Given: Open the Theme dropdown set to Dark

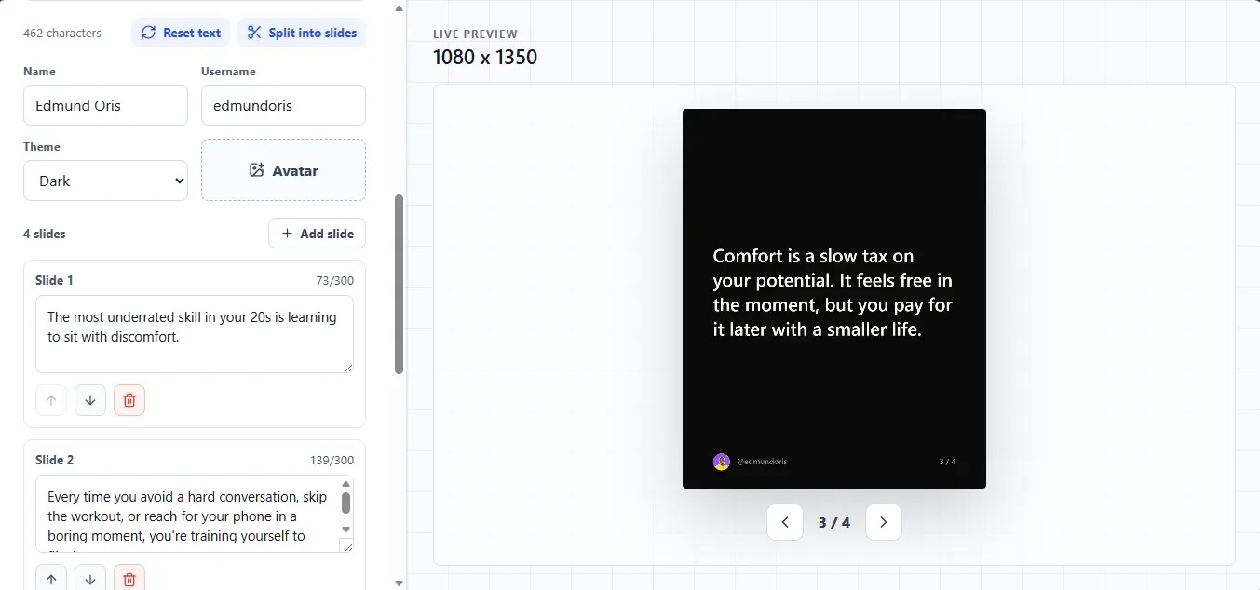Looking at the screenshot, I should coord(105,181).
